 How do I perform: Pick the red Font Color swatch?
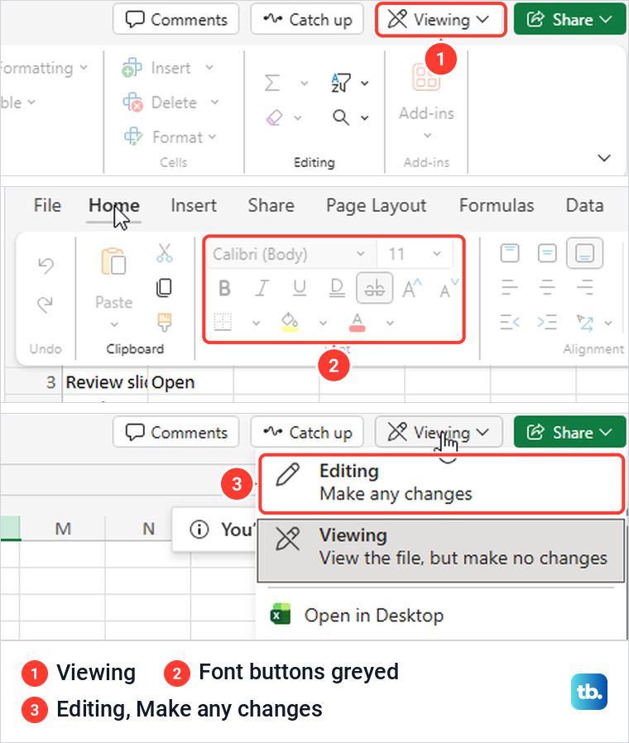click(357, 322)
